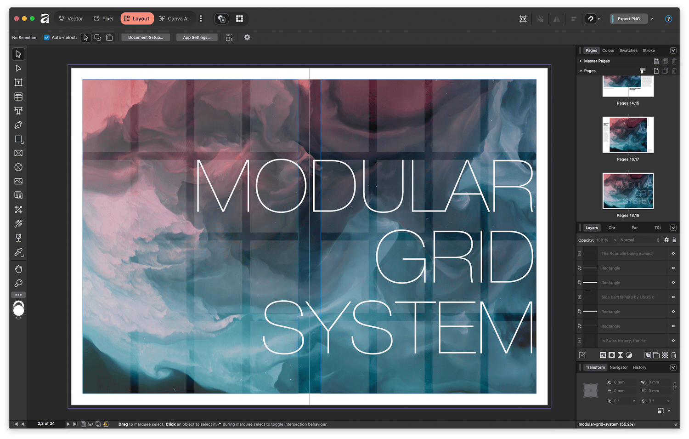Pick the Colour Picker eyedropper tool
This screenshot has width=689, height=439.
tap(18, 252)
